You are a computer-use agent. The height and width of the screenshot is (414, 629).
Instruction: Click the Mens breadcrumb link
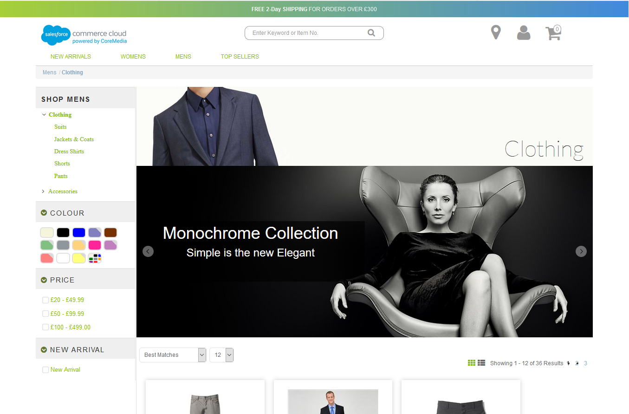pyautogui.click(x=49, y=72)
